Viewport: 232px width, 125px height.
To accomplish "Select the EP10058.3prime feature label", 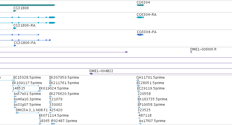I will (x=151, y=105).
